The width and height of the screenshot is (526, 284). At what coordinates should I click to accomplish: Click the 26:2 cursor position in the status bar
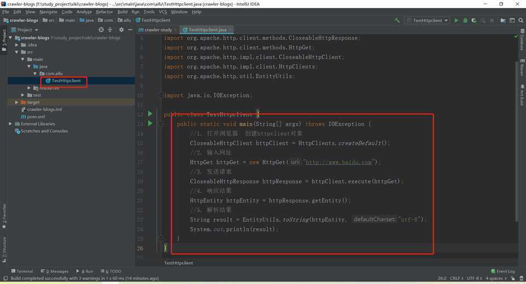442,279
